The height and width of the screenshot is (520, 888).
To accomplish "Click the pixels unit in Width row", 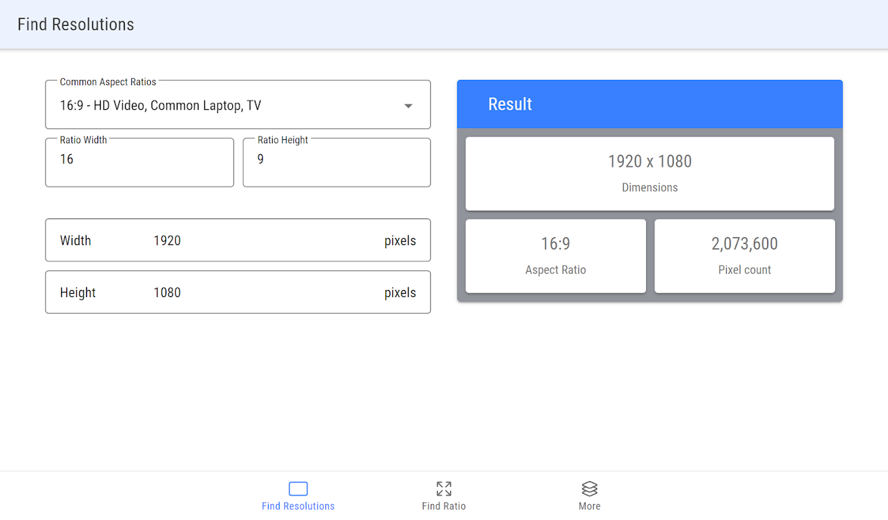I will click(400, 240).
